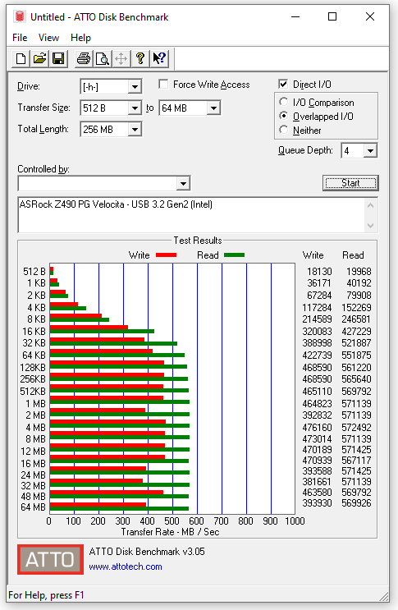Click the 512 B row label in chart
Viewport: 398px width, 610px height.
pyautogui.click(x=34, y=271)
